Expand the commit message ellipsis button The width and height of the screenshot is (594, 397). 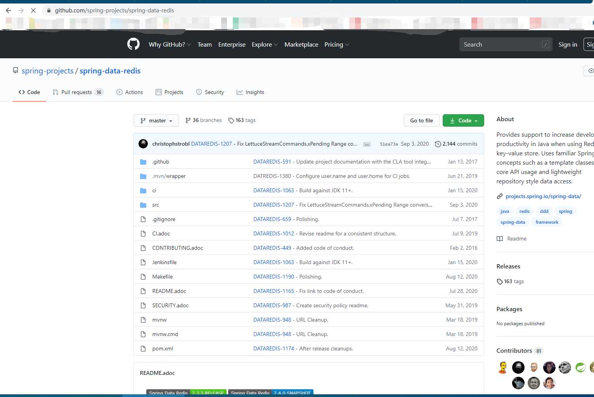point(367,145)
